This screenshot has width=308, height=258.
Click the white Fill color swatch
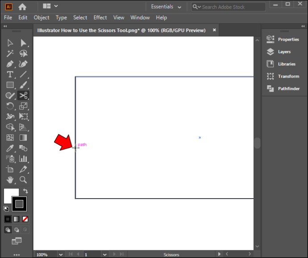tap(10, 195)
